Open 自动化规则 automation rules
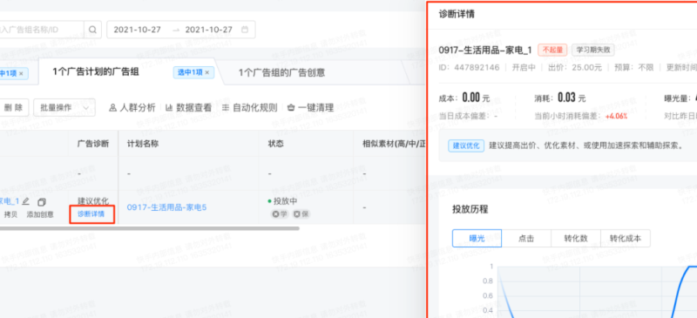 [x=249, y=108]
